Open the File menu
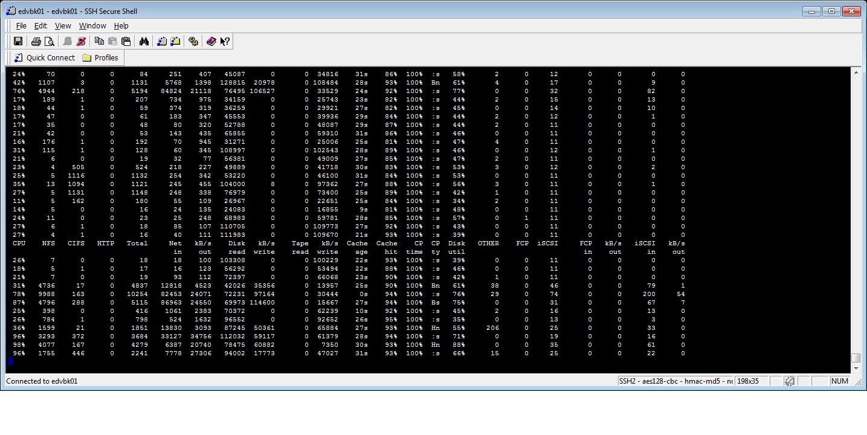Screen dimensions: 867x435 [21, 26]
